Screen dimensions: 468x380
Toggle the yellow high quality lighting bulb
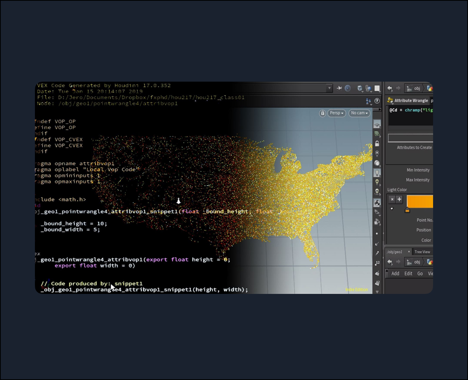pos(377,182)
